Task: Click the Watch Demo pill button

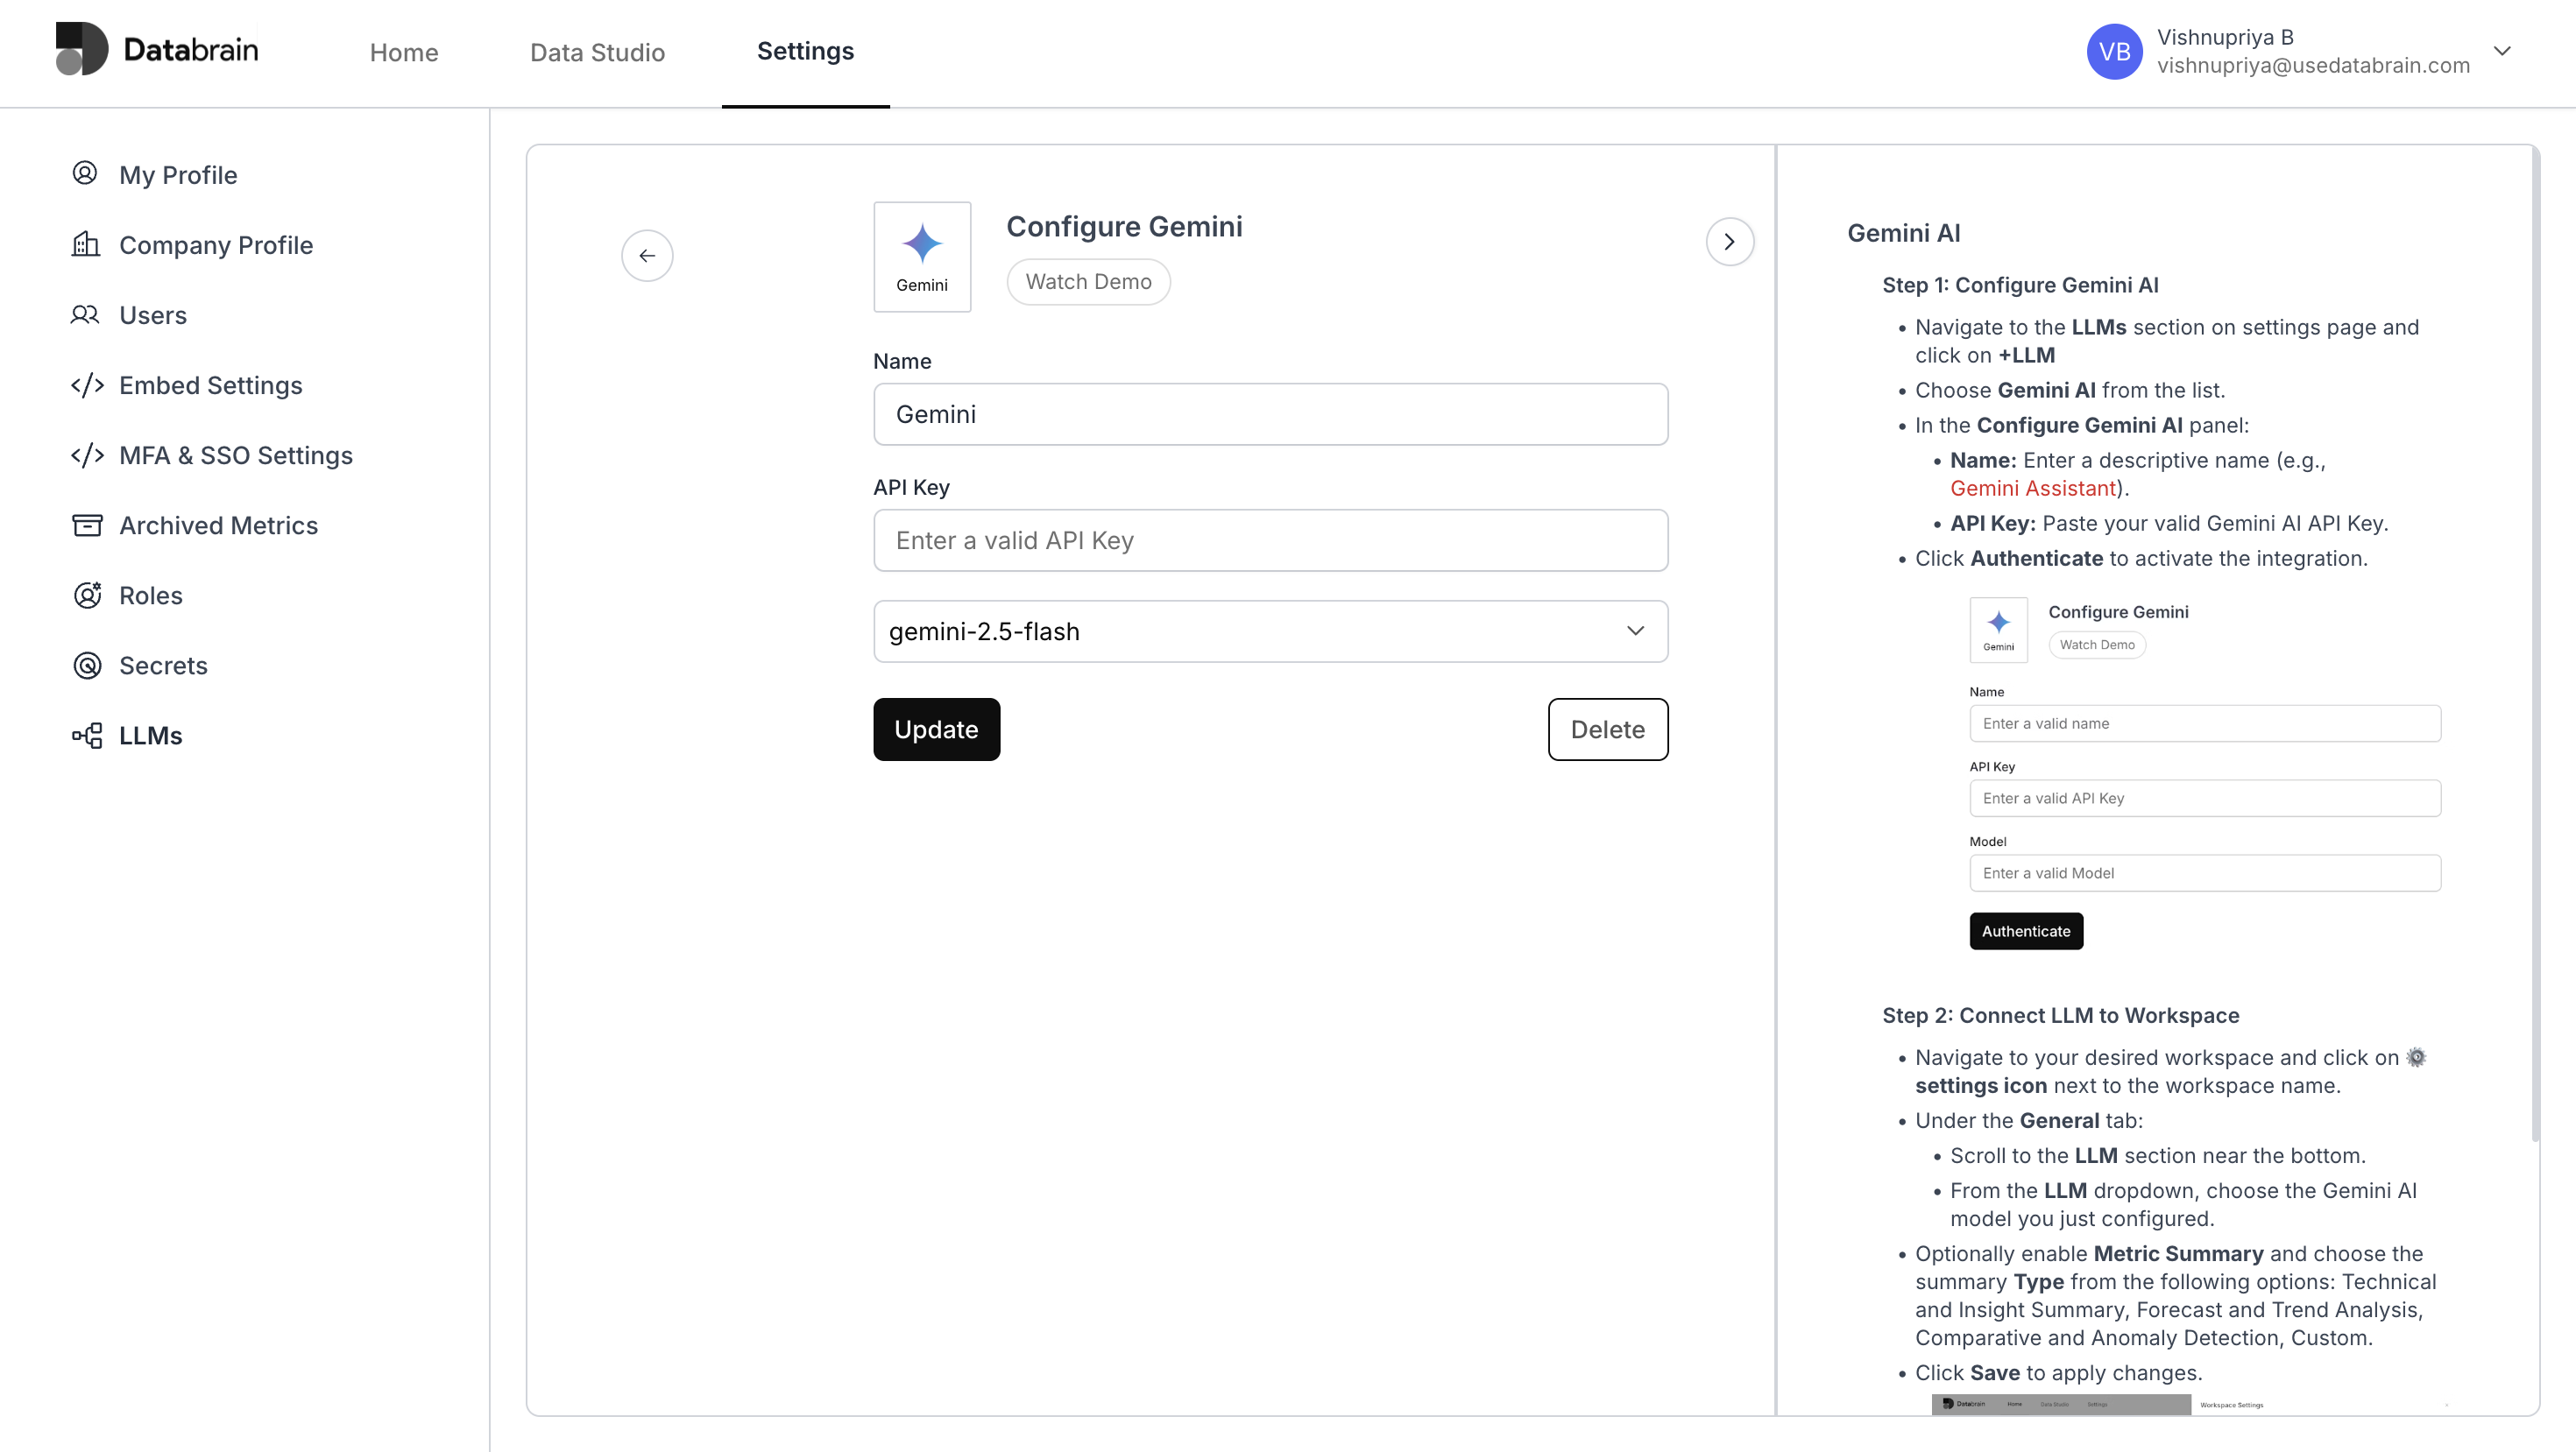Action: [x=1088, y=282]
